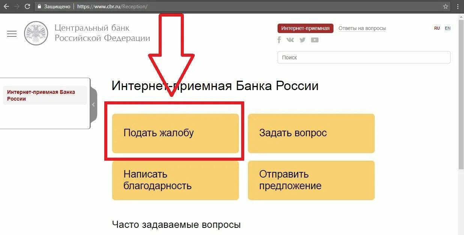Viewport: 464px width, 235px height.
Task: Reload the page with the refresh icon
Action: tap(27, 6)
